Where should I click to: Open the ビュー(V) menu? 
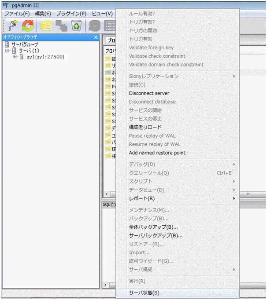(102, 14)
